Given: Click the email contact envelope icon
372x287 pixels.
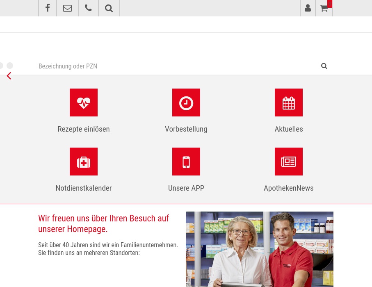Looking at the screenshot, I should [67, 8].
